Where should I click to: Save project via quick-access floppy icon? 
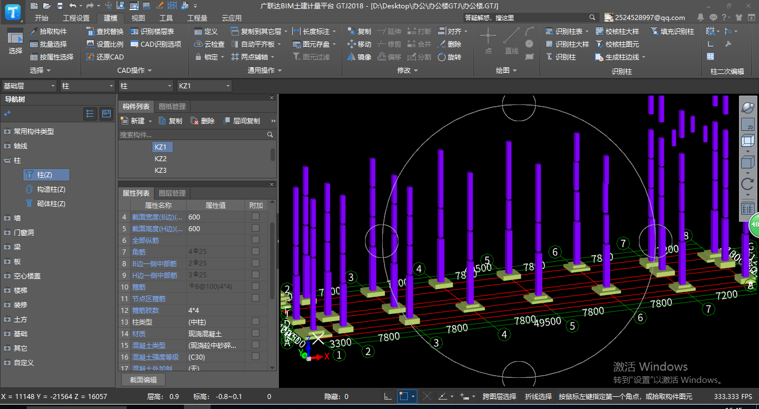(x=59, y=6)
